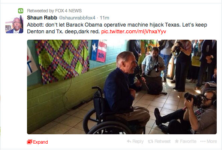Open the @shaunrabbfox4 handle

77,18
